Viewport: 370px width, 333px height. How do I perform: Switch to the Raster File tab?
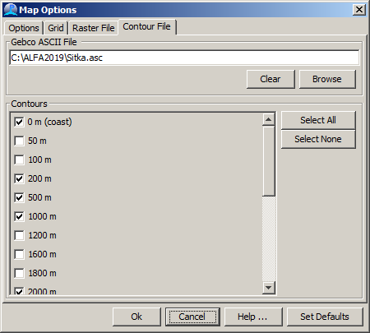click(94, 28)
